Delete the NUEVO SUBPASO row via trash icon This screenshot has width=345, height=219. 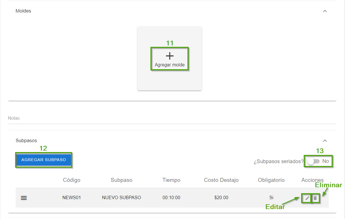[315, 198]
